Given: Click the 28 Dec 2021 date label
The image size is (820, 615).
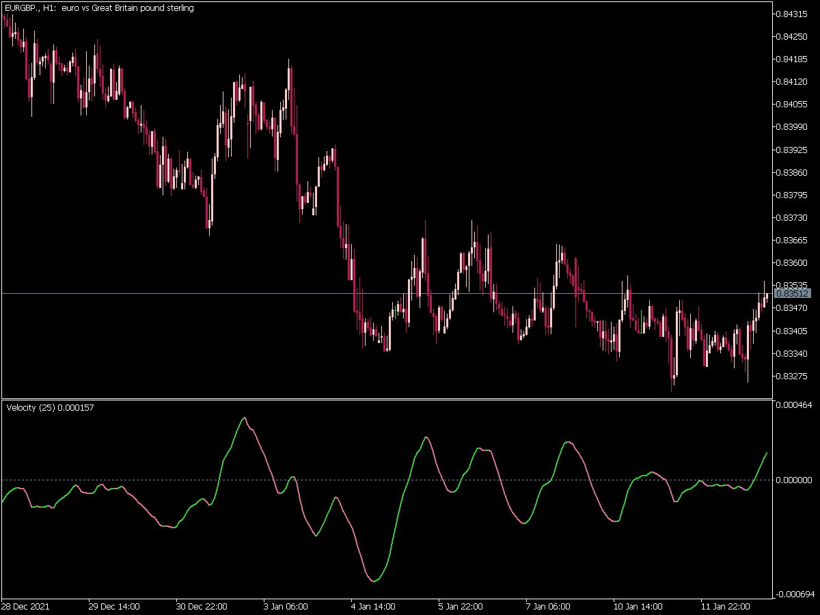Looking at the screenshot, I should 25,606.
